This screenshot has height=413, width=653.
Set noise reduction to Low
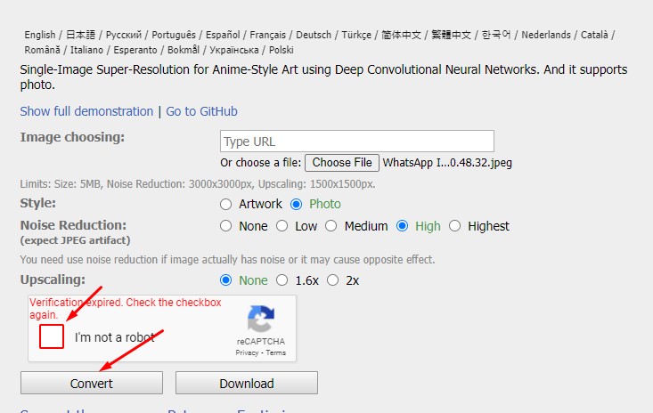(282, 226)
